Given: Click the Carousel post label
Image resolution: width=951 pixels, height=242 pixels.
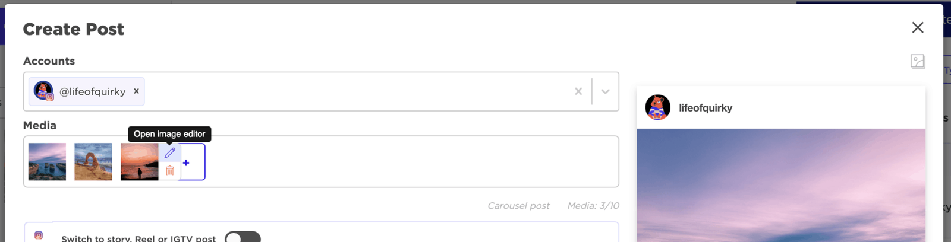Looking at the screenshot, I should (x=518, y=206).
